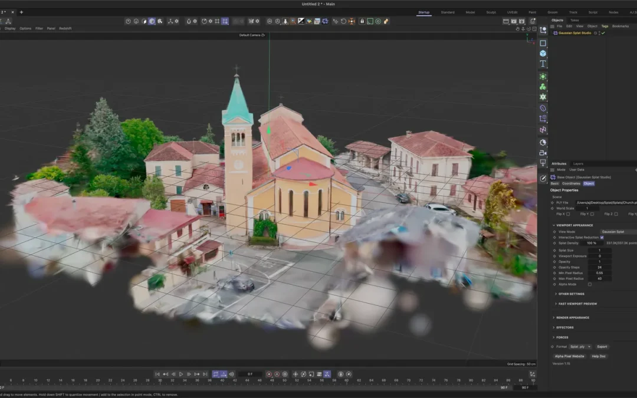Click the Opacity value field

coord(600,262)
